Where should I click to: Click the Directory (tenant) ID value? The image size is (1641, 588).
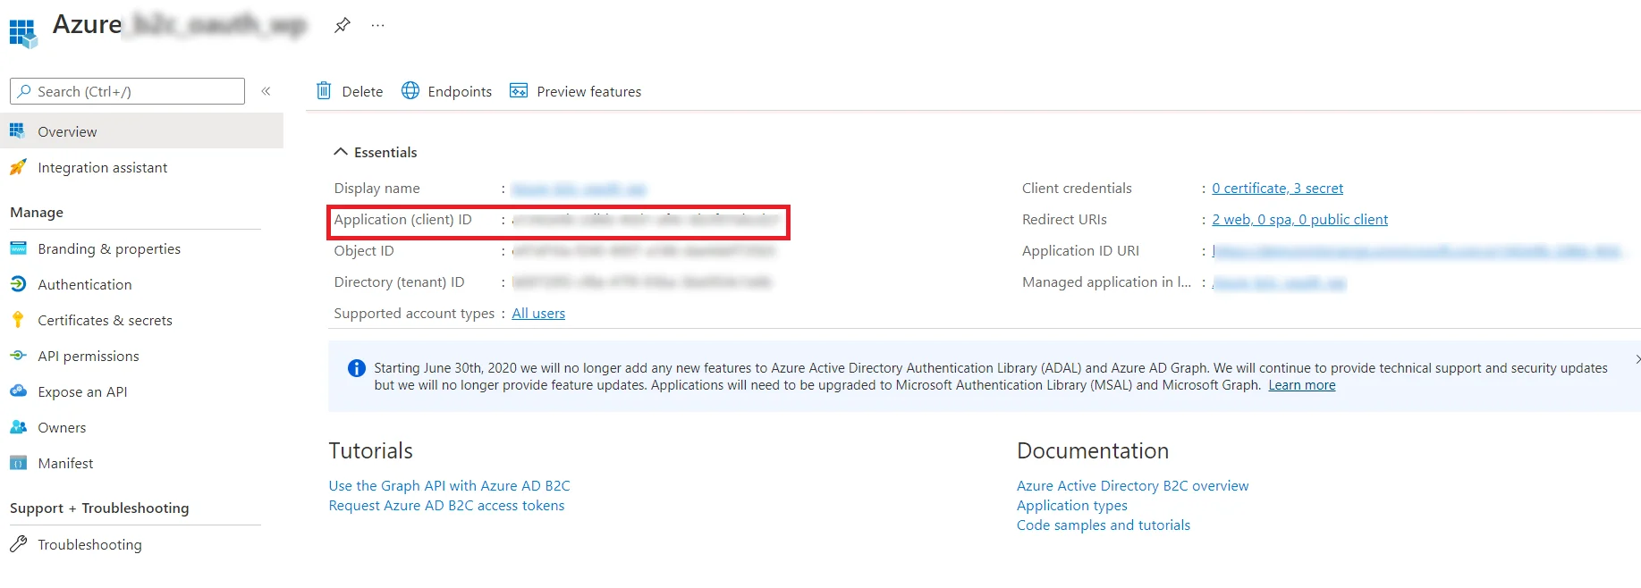pyautogui.click(x=641, y=282)
